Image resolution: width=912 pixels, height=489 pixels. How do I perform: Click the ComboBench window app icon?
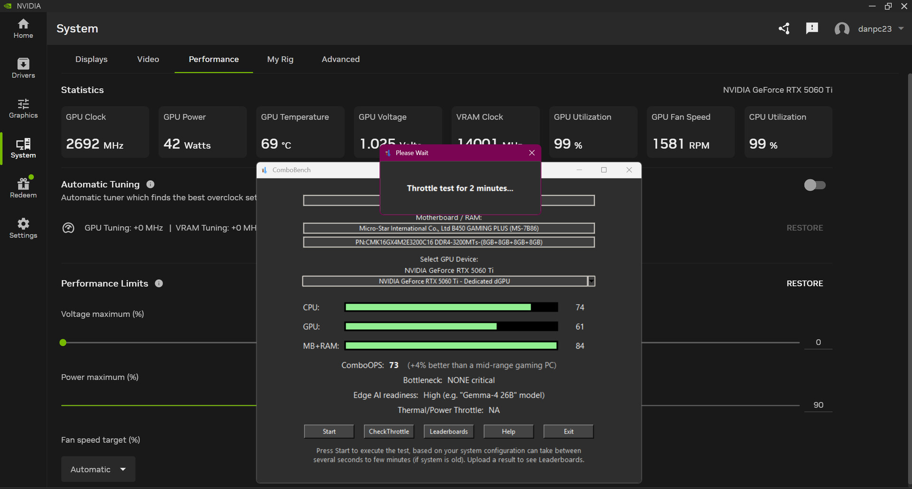[x=265, y=170]
